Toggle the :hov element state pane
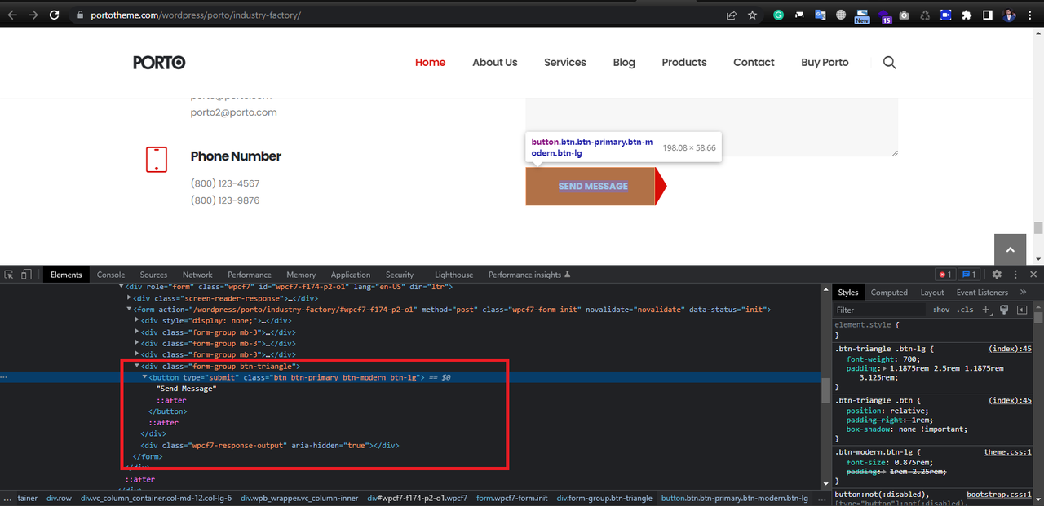Viewport: 1044px width, 506px height. click(941, 310)
